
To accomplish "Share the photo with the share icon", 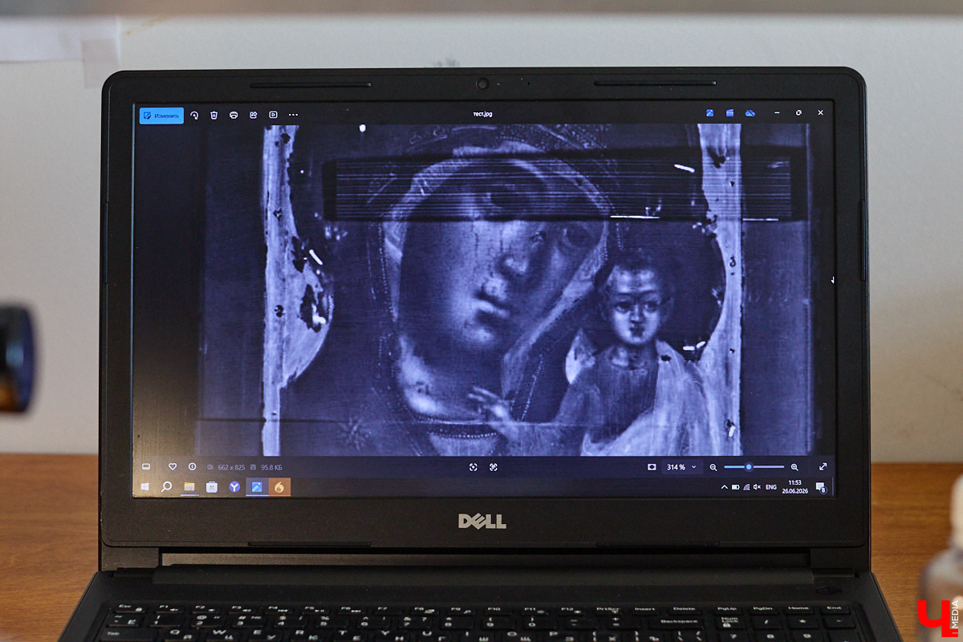I will [x=254, y=116].
